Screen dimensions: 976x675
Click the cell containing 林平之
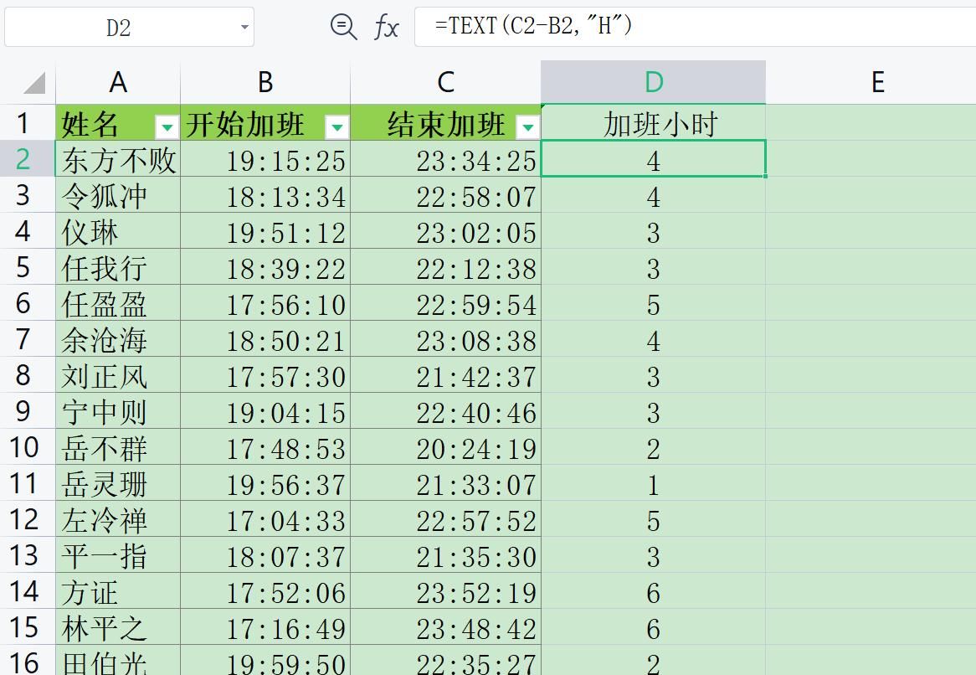[x=117, y=627]
